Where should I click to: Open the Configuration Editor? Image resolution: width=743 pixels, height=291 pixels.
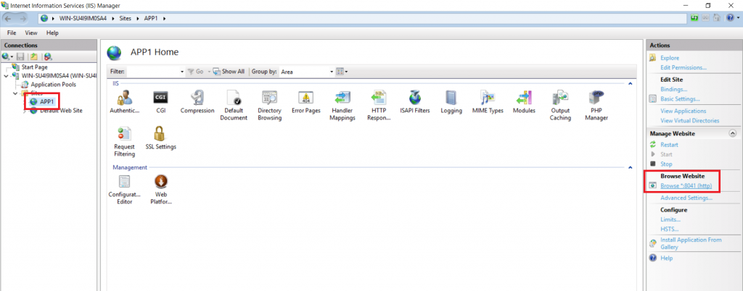click(x=125, y=190)
